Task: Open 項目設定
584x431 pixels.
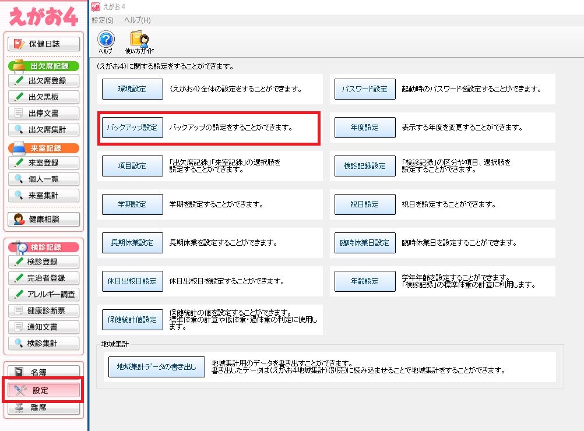Action: click(x=132, y=165)
